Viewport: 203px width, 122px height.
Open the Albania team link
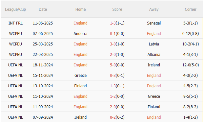tap(154, 55)
